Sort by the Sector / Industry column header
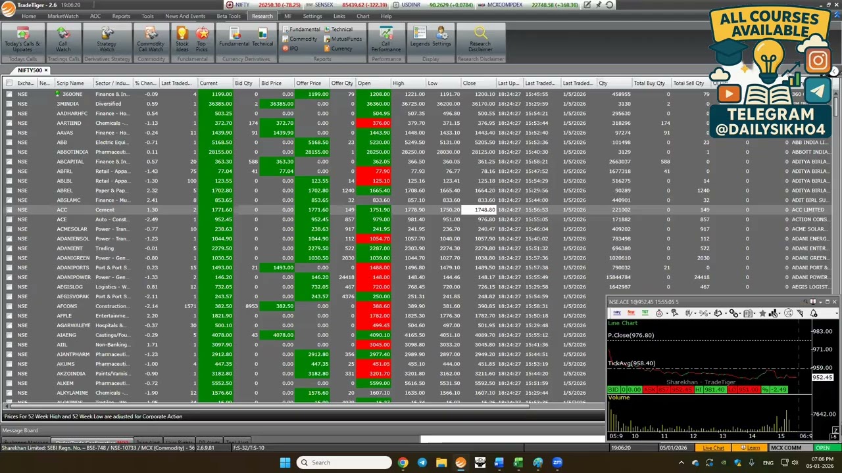This screenshot has height=473, width=842. tap(112, 83)
